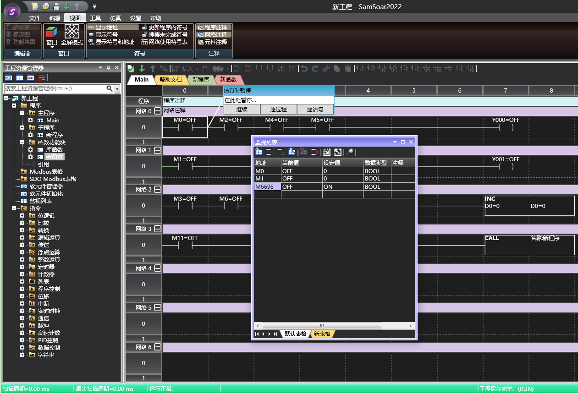Click the green download arrow in title bar
The width and height of the screenshot is (578, 394).
(66, 6)
